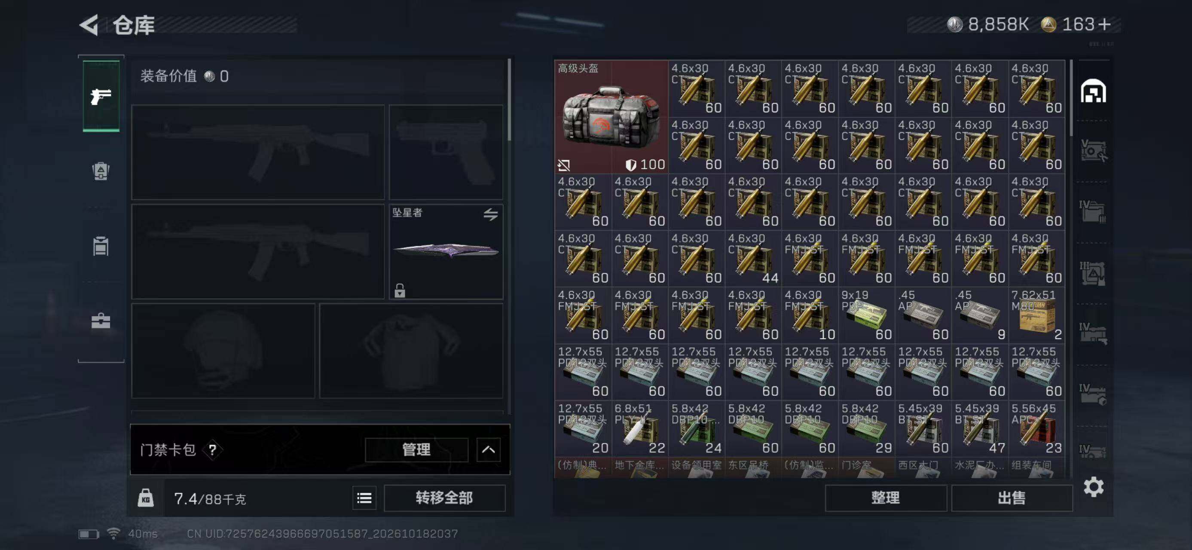Select the weapons loadout tab with the pistol icon
Viewport: 1192px width, 550px height.
(101, 96)
